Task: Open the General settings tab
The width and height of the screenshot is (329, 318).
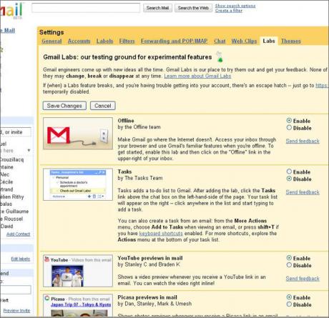Action: (51, 41)
